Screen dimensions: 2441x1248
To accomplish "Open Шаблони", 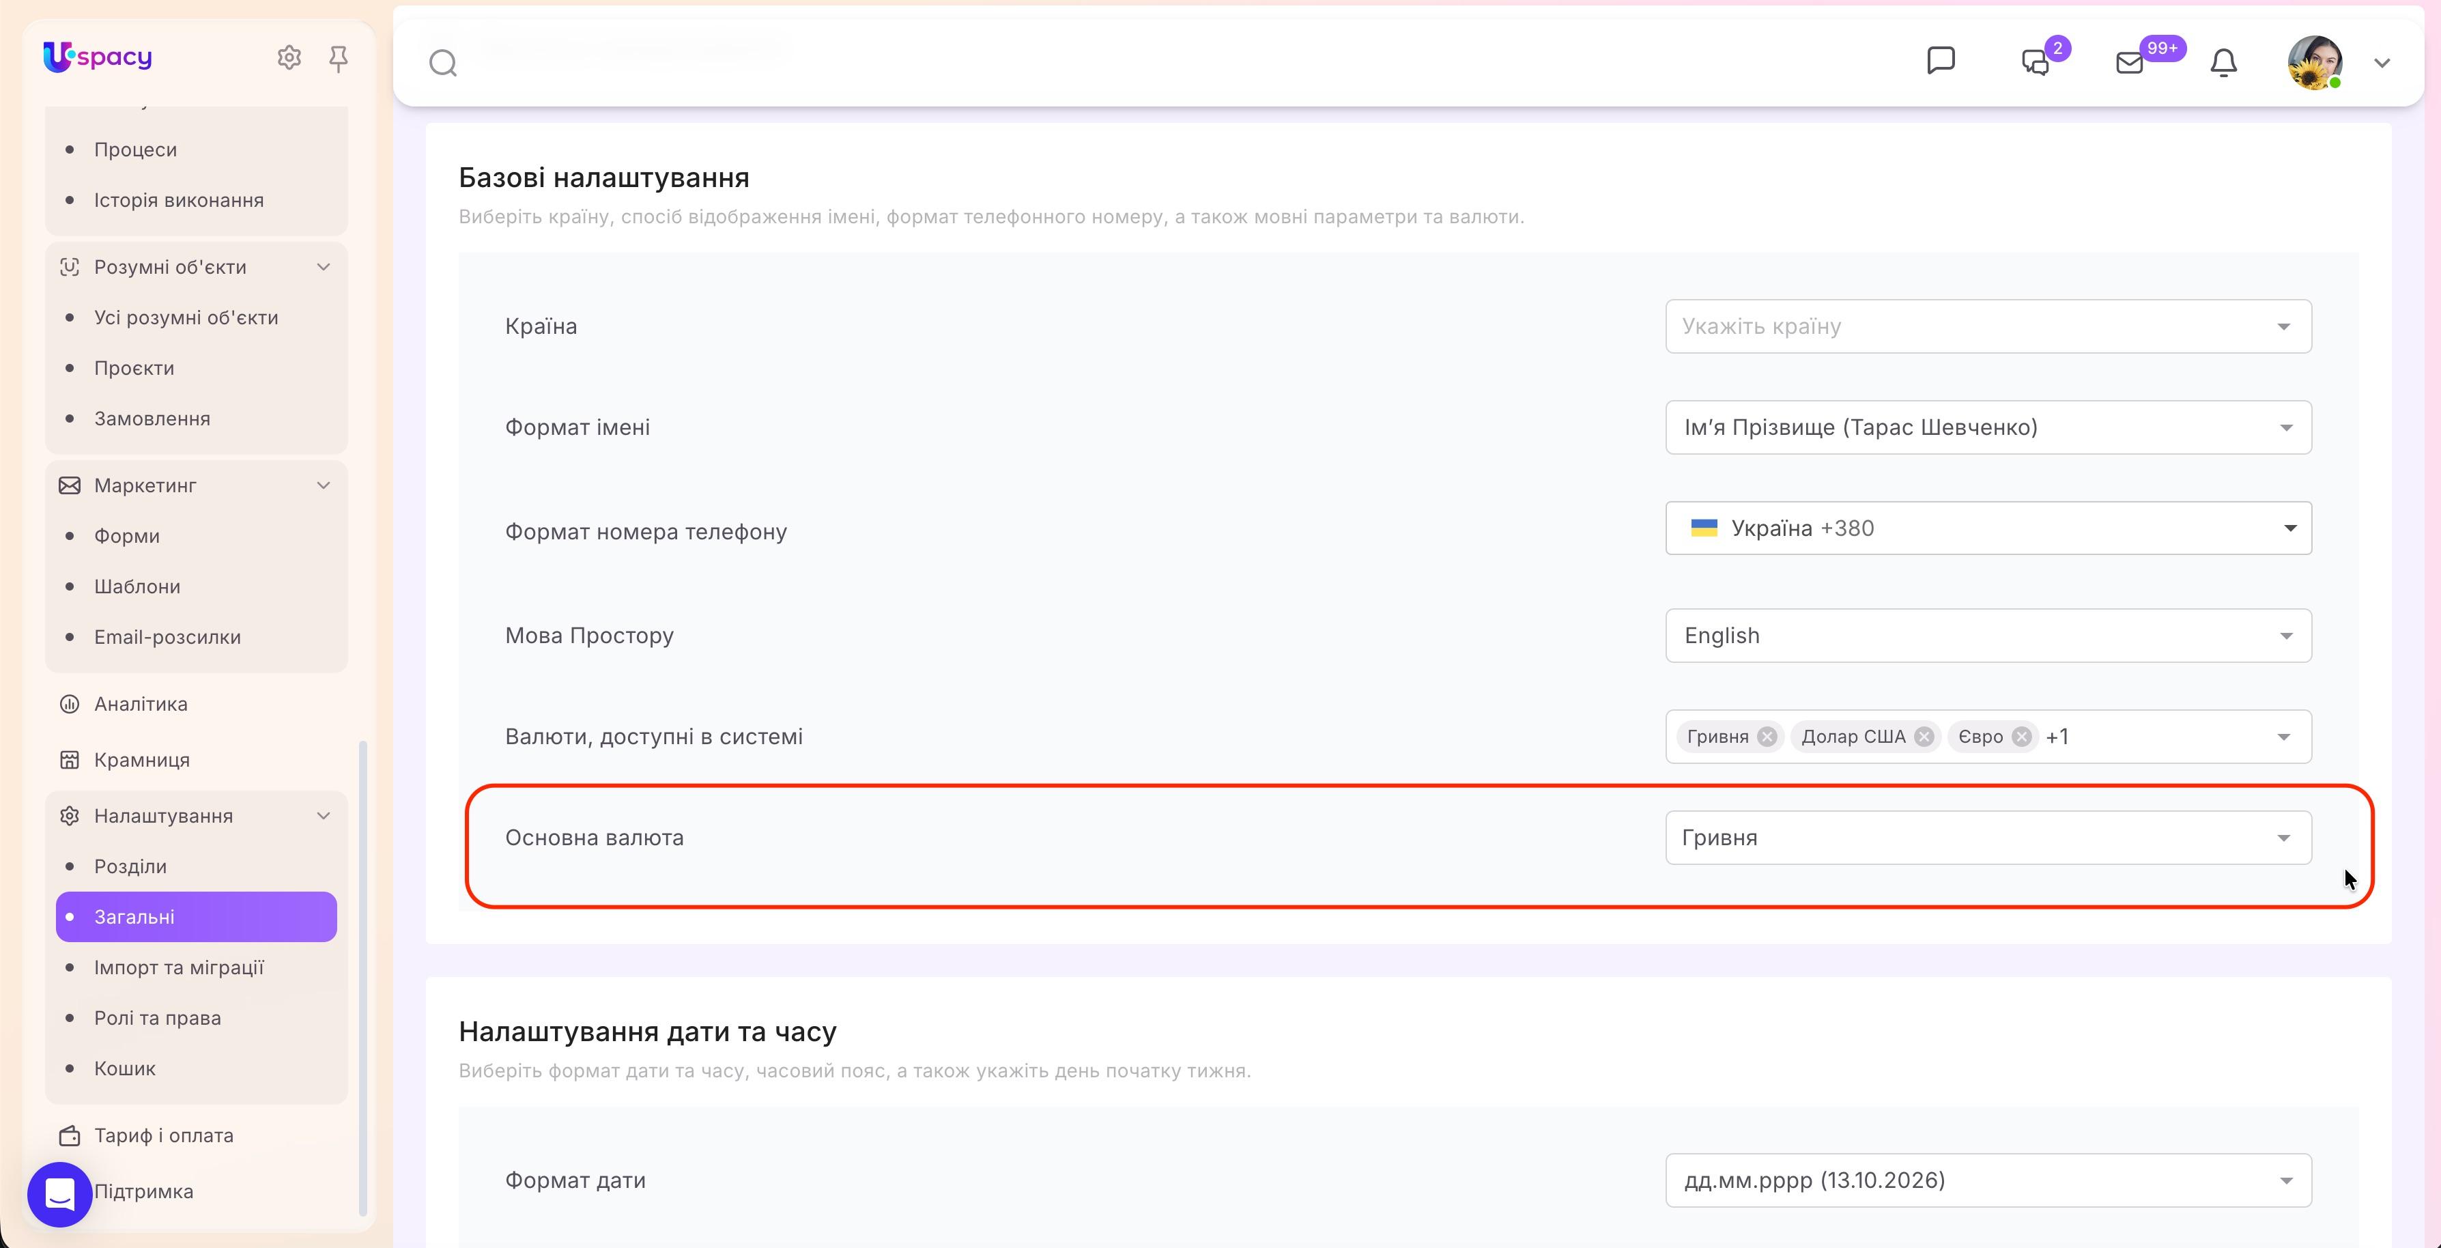I will tap(137, 586).
